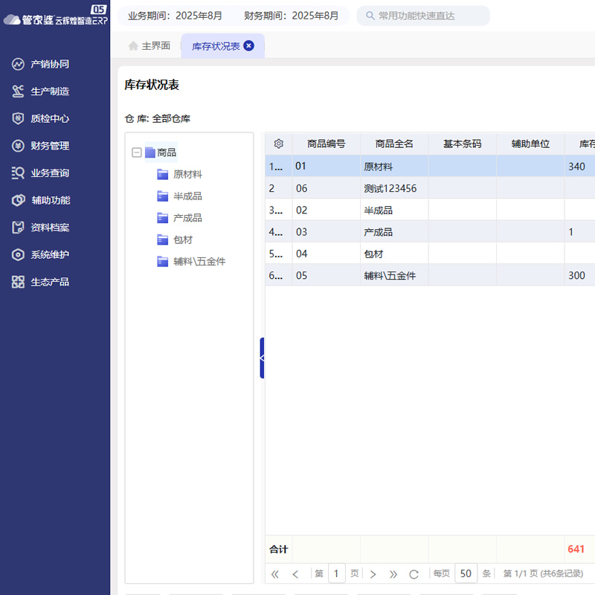Image resolution: width=595 pixels, height=595 pixels.
Task: Switch to the 库存状况表 tab
Action: [222, 46]
